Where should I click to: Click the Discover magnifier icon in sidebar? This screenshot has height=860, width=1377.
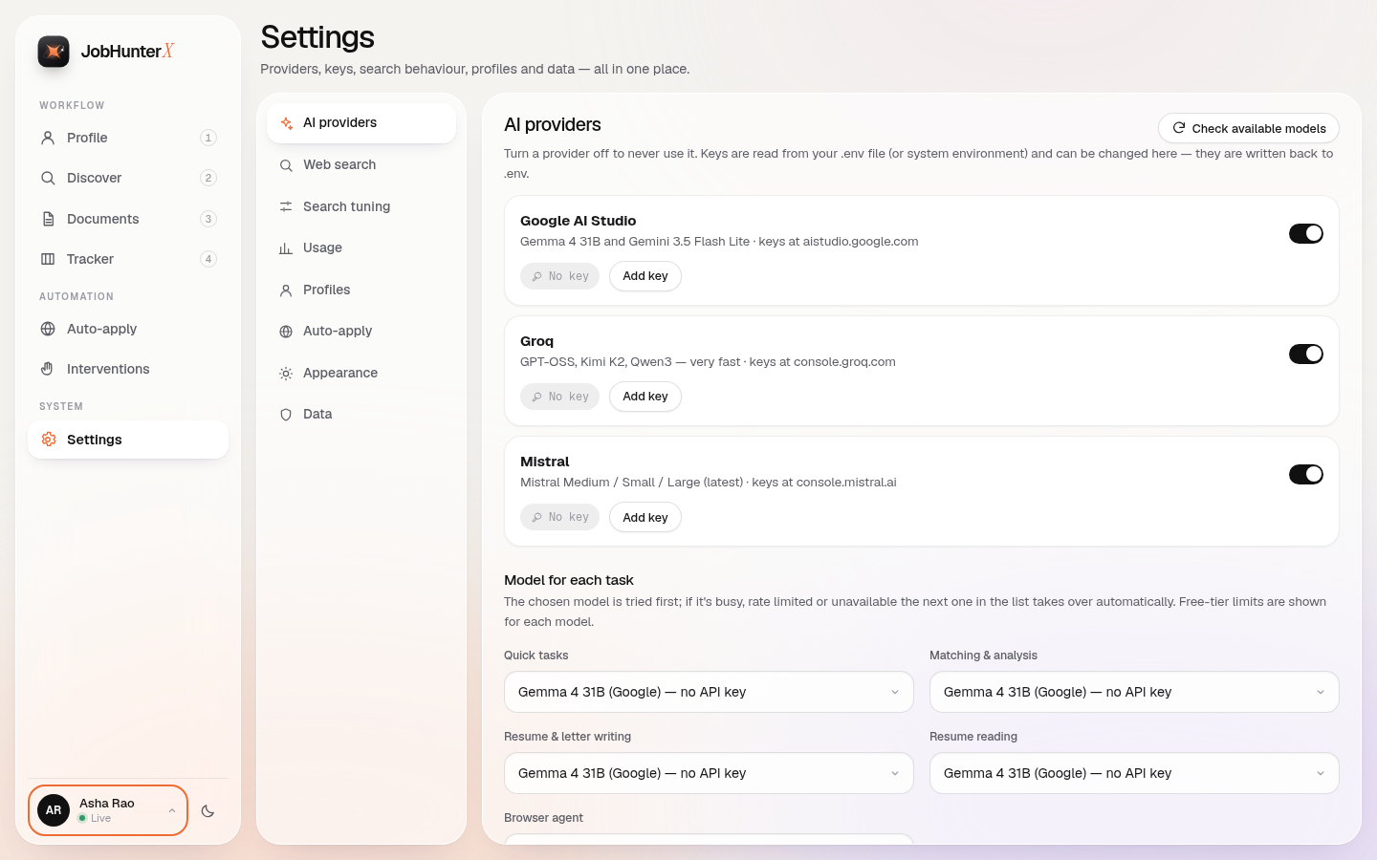pos(48,178)
